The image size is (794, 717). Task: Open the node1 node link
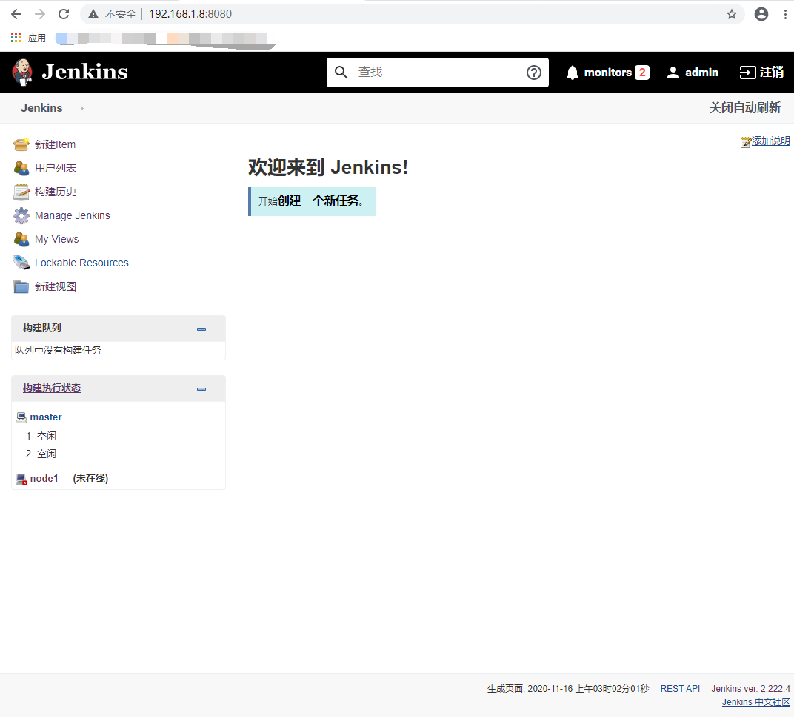click(44, 478)
